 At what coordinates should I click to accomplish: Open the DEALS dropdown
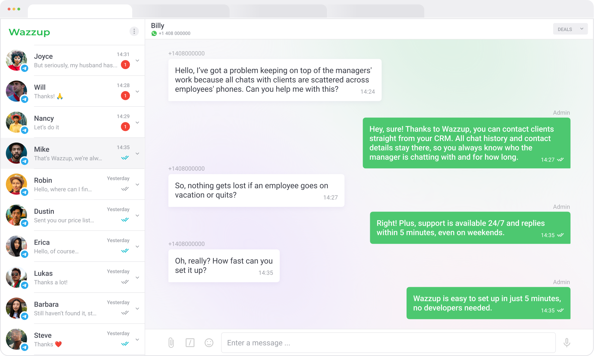tap(570, 29)
